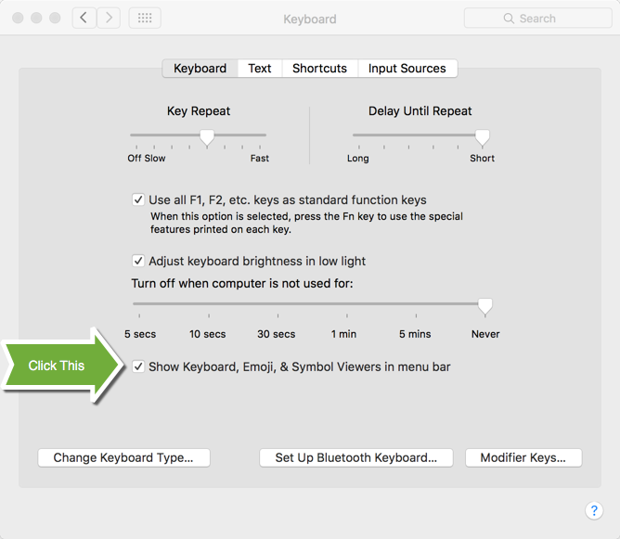Click the keyboard backlight timeout slider handle
620x539 pixels.
pyautogui.click(x=484, y=306)
